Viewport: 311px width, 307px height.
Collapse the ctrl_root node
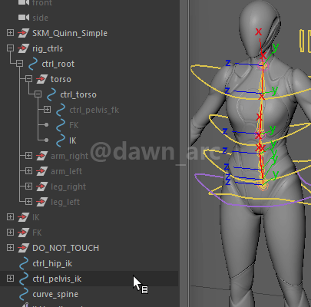tap(19, 64)
